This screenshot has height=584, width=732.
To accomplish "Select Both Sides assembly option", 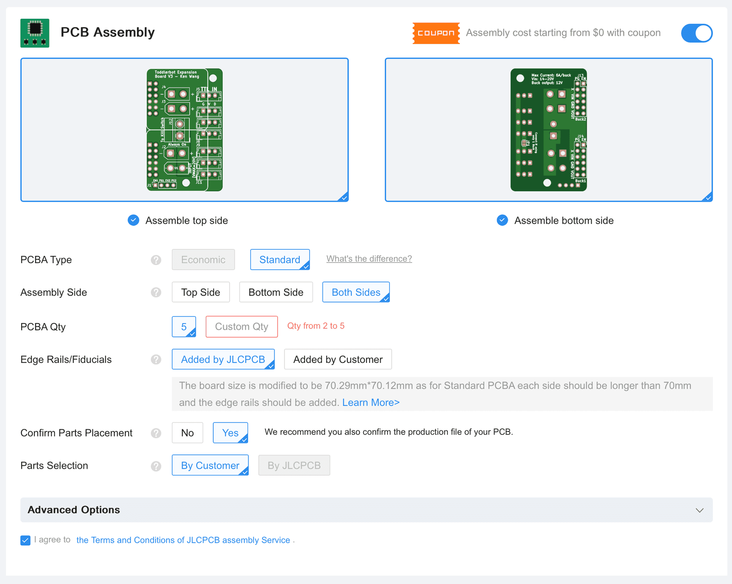I will point(356,292).
